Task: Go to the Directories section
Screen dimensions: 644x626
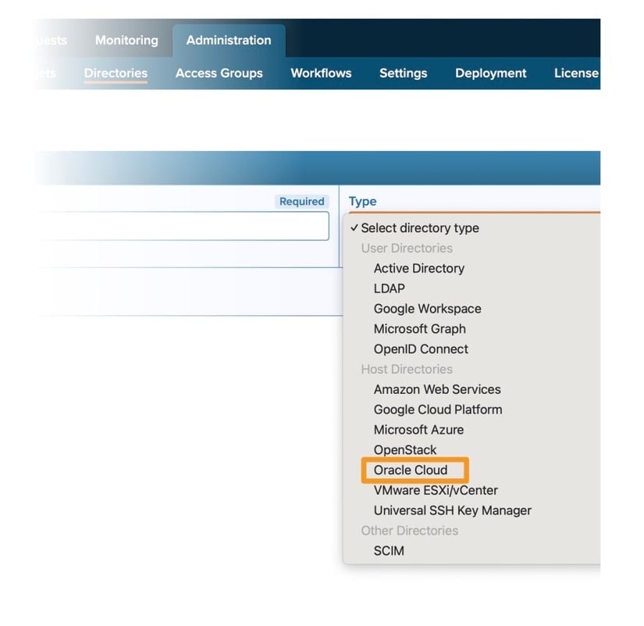Action: [115, 73]
